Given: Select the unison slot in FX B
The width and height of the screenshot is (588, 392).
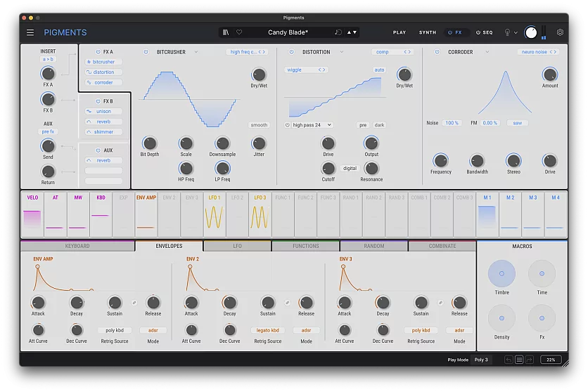Looking at the screenshot, I should click(103, 111).
